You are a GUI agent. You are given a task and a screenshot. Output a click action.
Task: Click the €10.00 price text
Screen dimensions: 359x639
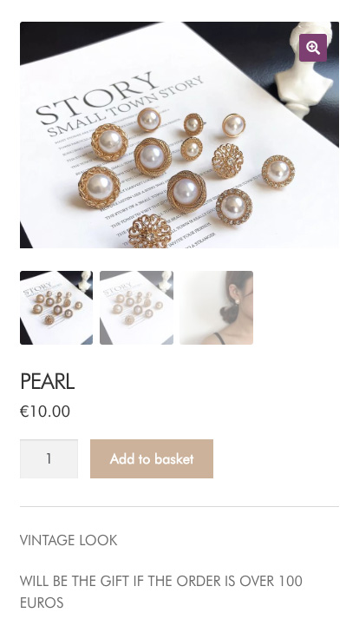pyautogui.click(x=45, y=412)
